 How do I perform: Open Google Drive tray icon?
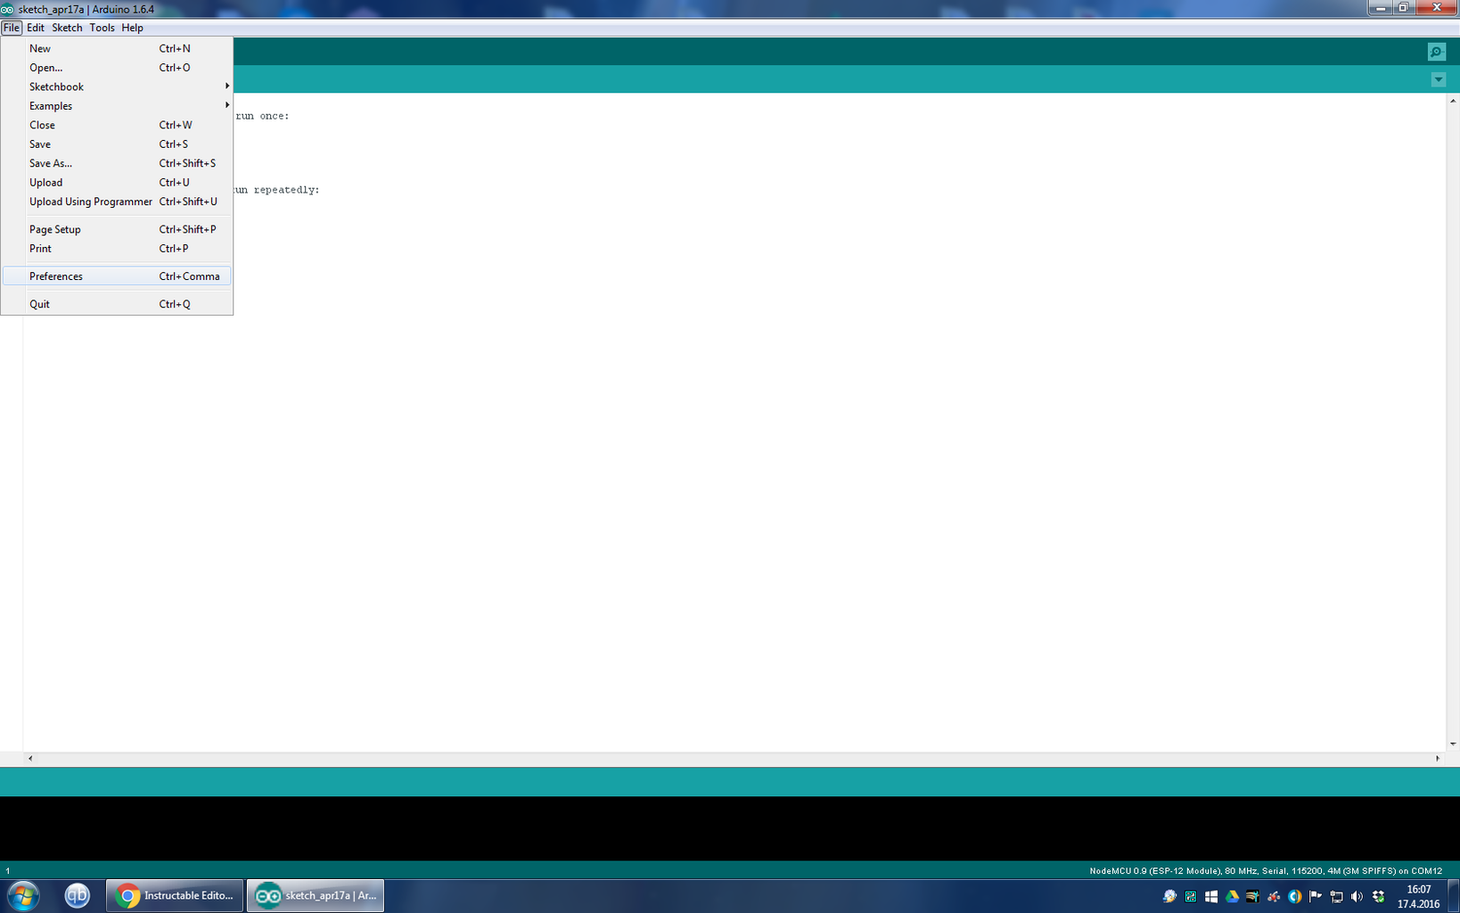click(x=1232, y=896)
